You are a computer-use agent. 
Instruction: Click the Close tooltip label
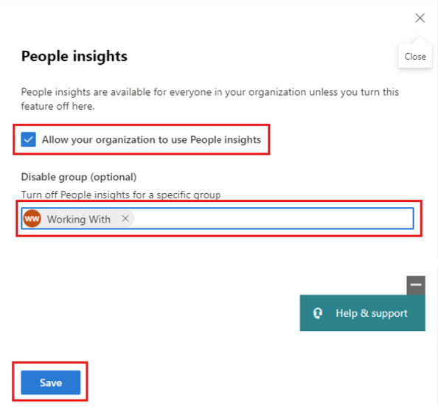click(x=415, y=57)
